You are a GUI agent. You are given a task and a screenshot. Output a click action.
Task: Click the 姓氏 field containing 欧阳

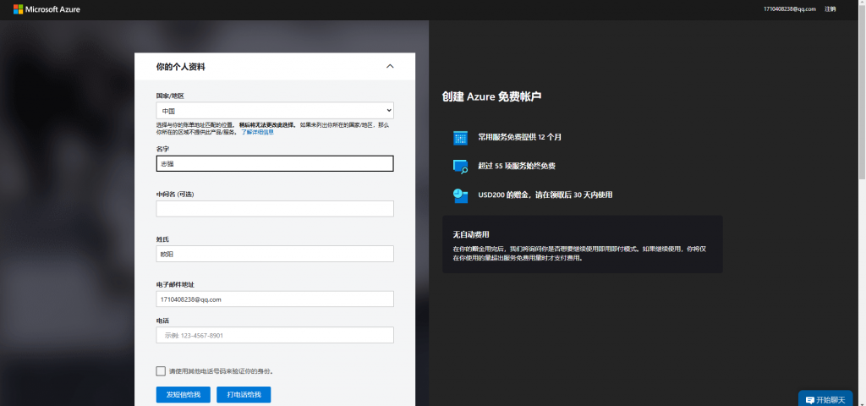tap(275, 254)
